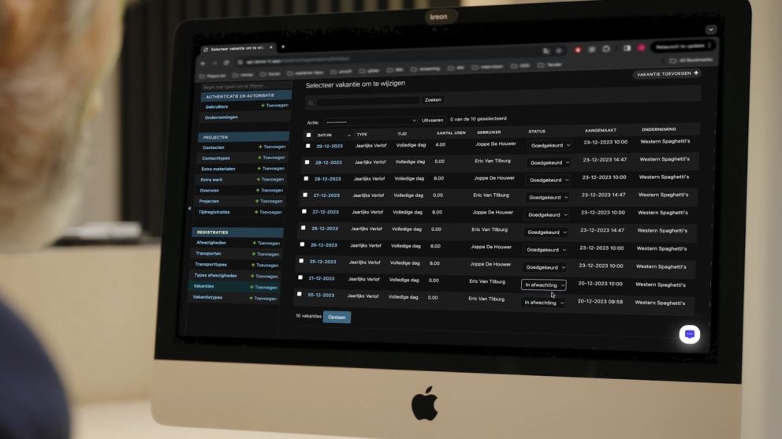Open the Actie dropdown
The image size is (782, 439).
(370, 121)
